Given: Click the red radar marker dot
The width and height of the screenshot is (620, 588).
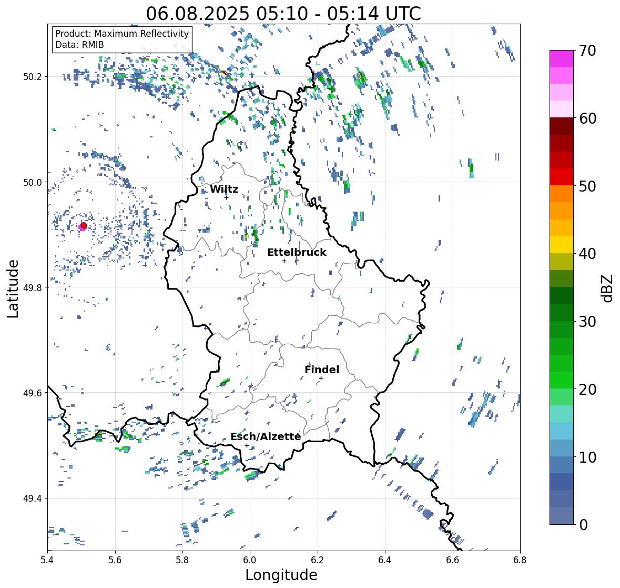Looking at the screenshot, I should click(x=84, y=225).
